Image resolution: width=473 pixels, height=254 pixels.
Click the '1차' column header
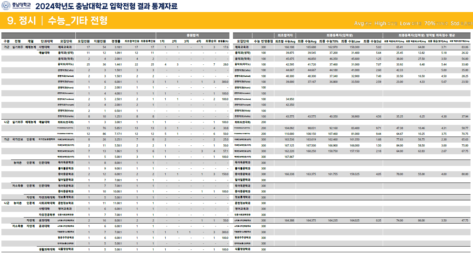(x=163, y=41)
